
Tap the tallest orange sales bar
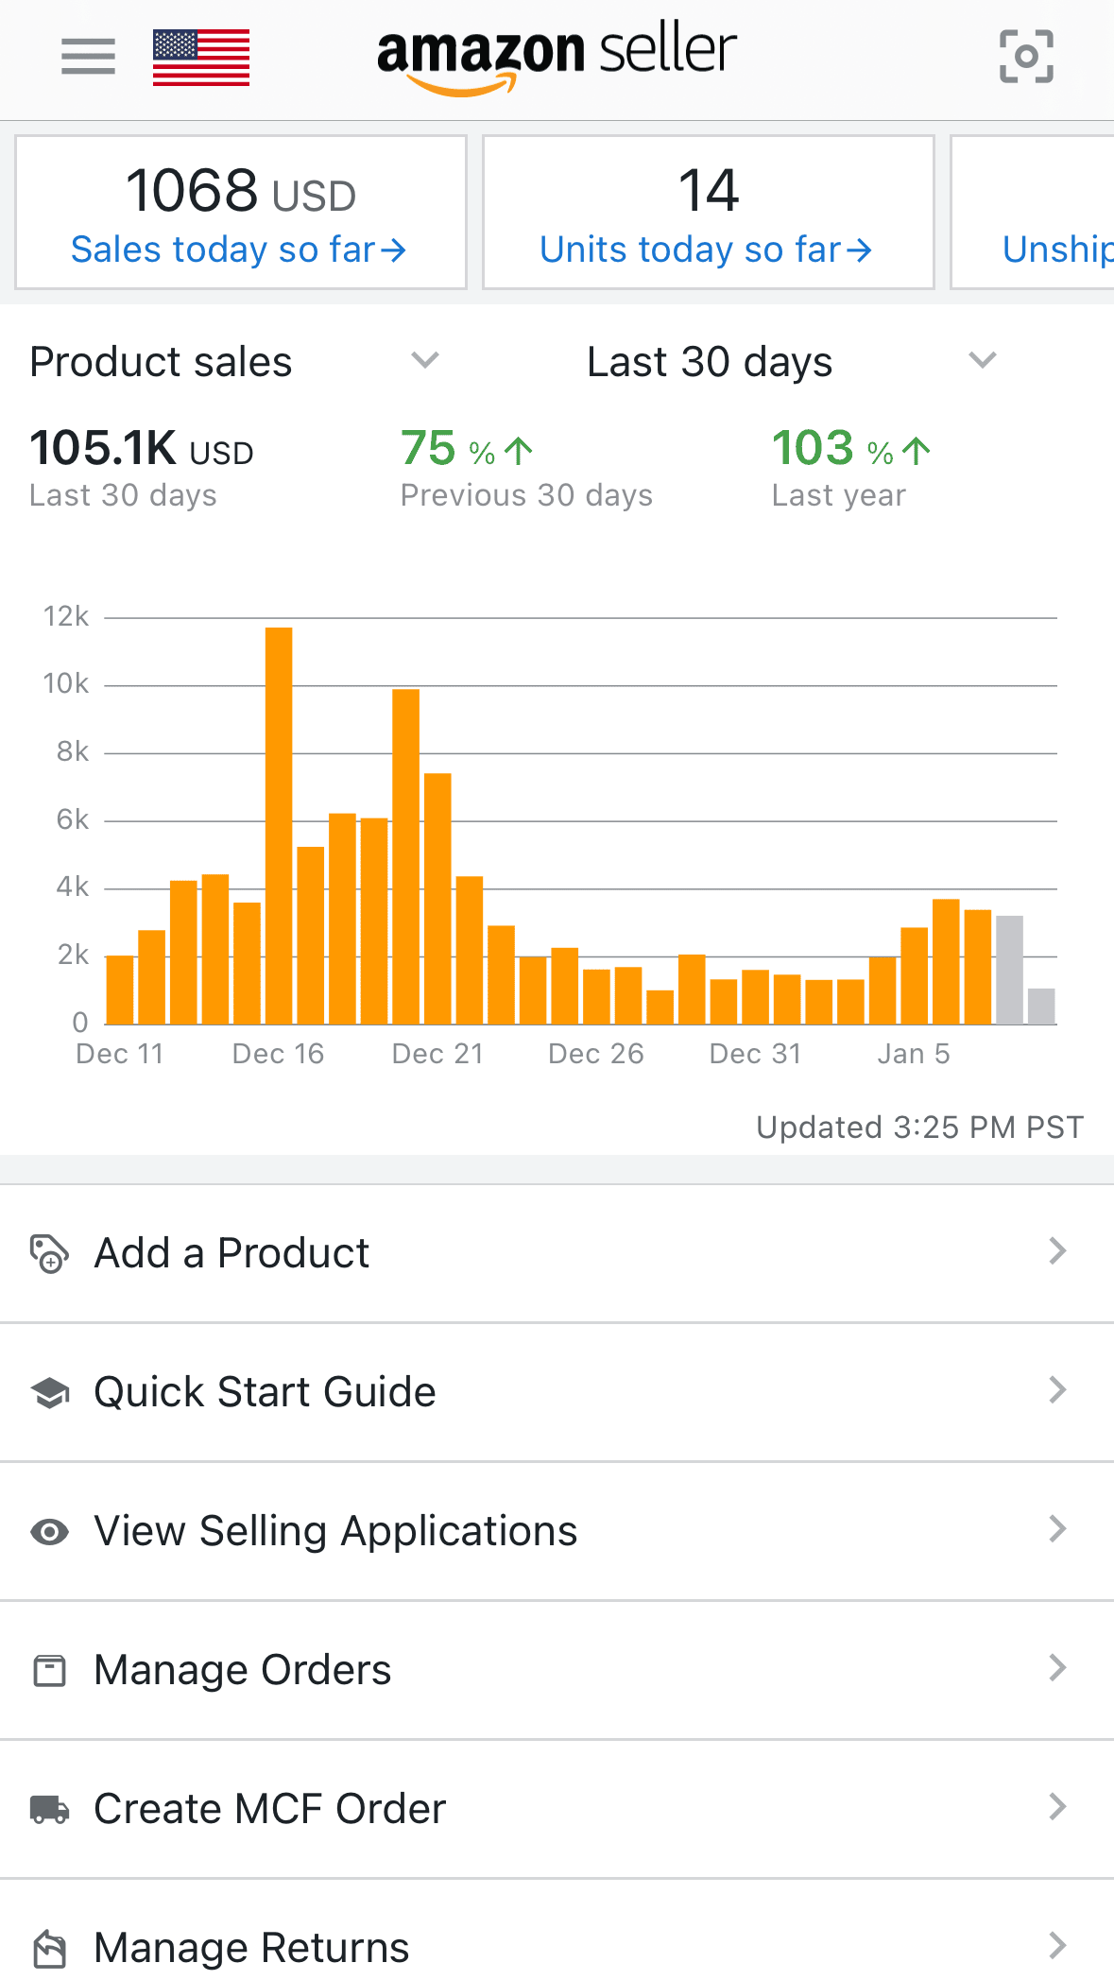pos(279,825)
